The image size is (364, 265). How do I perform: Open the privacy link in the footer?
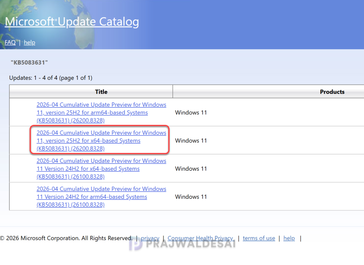(x=150, y=238)
